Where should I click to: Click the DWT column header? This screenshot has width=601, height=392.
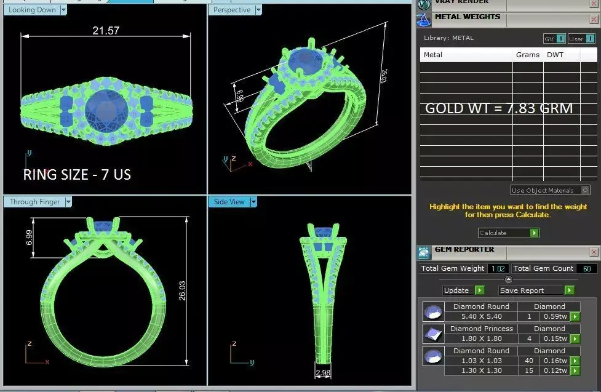562,55
